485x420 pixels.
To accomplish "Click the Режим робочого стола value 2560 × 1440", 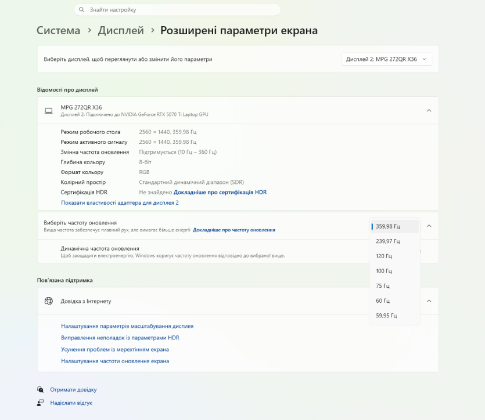I will (x=168, y=132).
